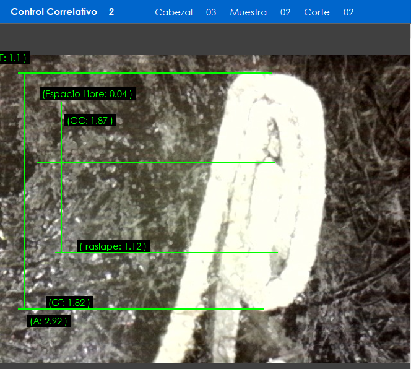Select the 02 value next to Corte
This screenshot has width=411, height=369.
pyautogui.click(x=348, y=12)
